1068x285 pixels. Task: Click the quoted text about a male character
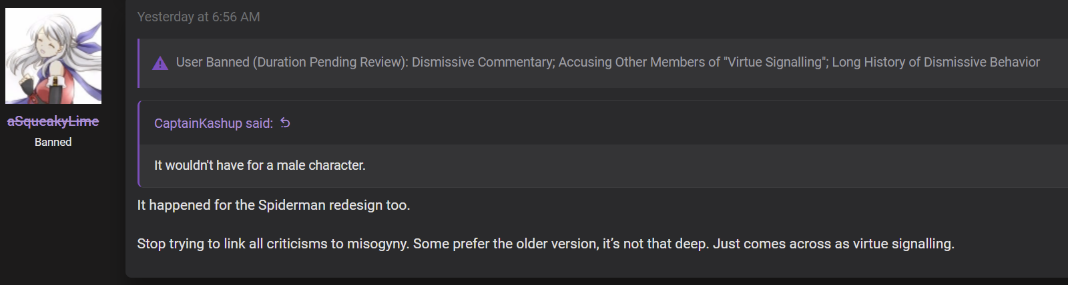point(260,165)
